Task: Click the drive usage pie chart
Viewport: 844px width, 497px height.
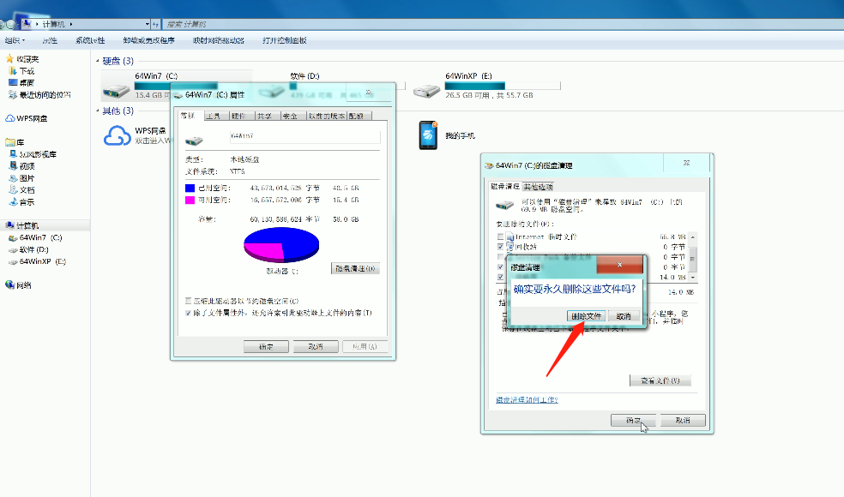Action: 281,245
